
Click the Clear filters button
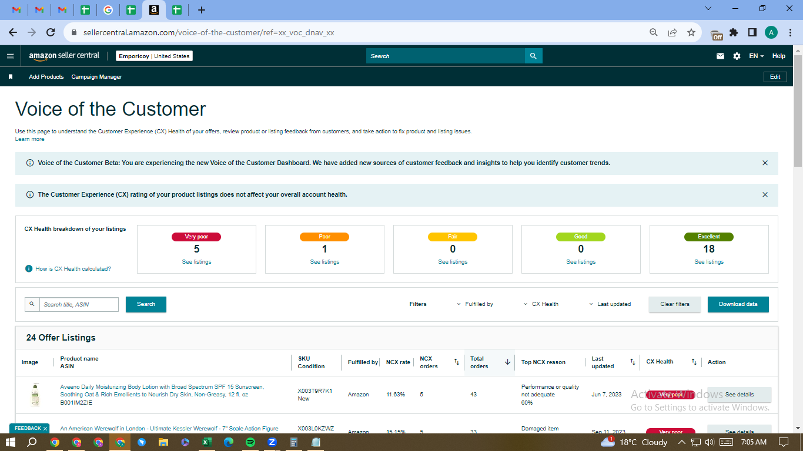point(675,304)
